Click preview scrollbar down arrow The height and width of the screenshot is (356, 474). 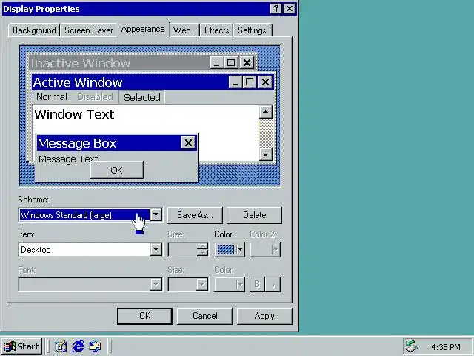pyautogui.click(x=266, y=155)
